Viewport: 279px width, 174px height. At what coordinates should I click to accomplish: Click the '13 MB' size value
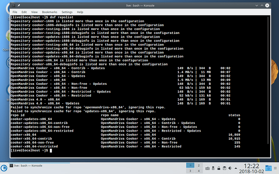(206, 80)
